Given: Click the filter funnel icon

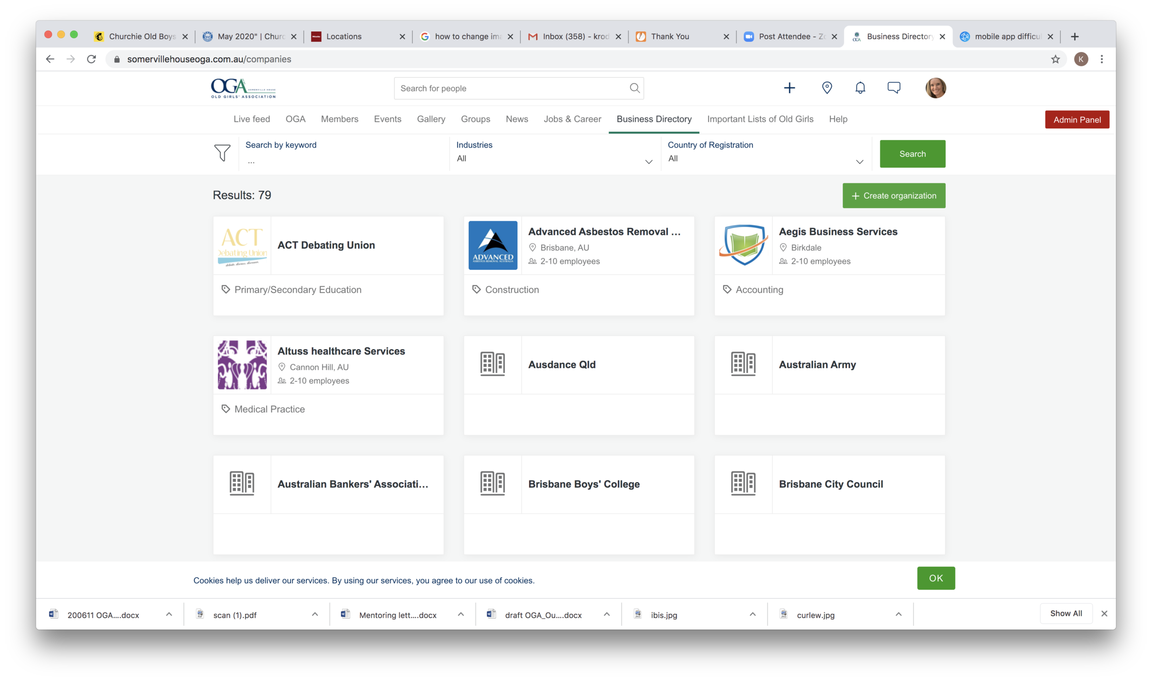Looking at the screenshot, I should coord(222,153).
